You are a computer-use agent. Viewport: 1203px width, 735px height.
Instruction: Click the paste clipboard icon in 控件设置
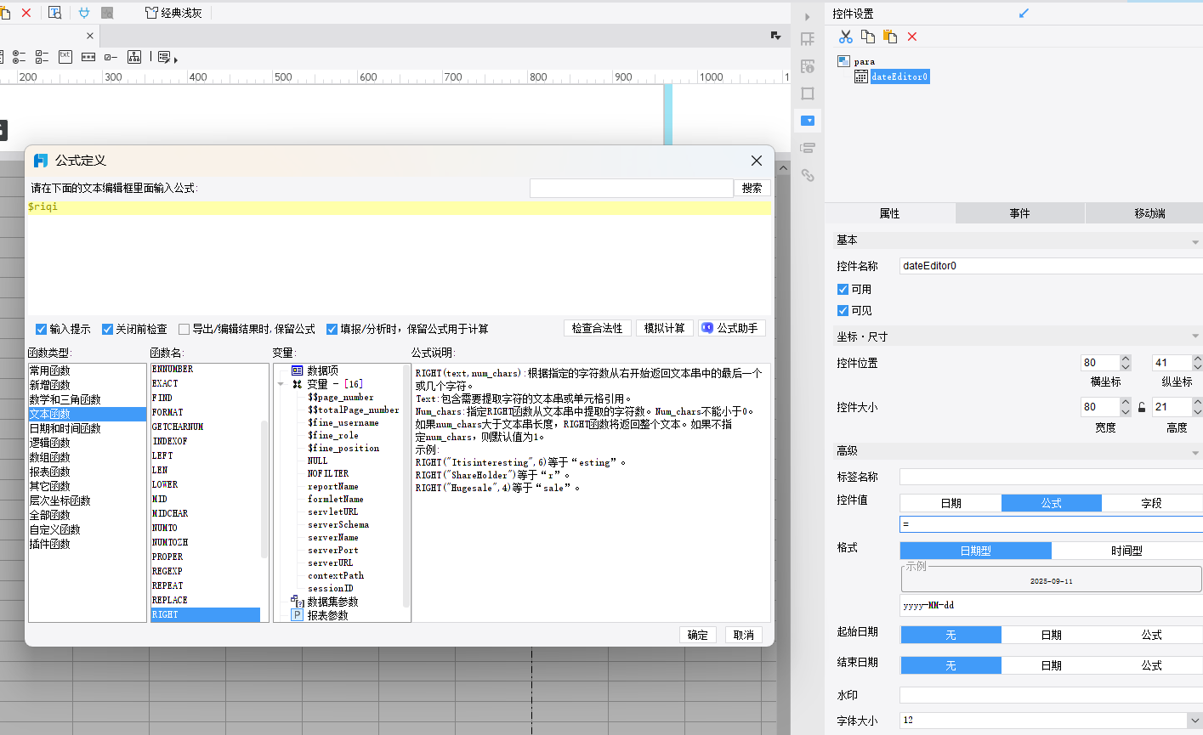coord(889,37)
